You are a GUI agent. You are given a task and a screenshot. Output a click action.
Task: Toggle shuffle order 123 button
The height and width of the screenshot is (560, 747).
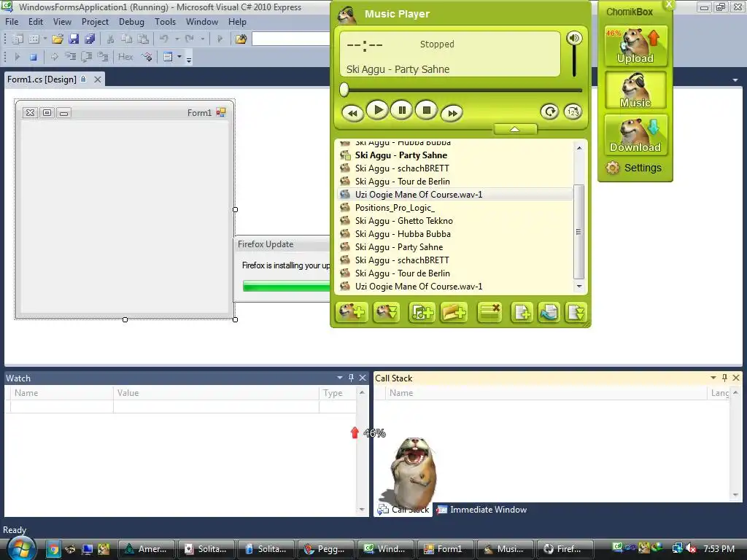573,112
